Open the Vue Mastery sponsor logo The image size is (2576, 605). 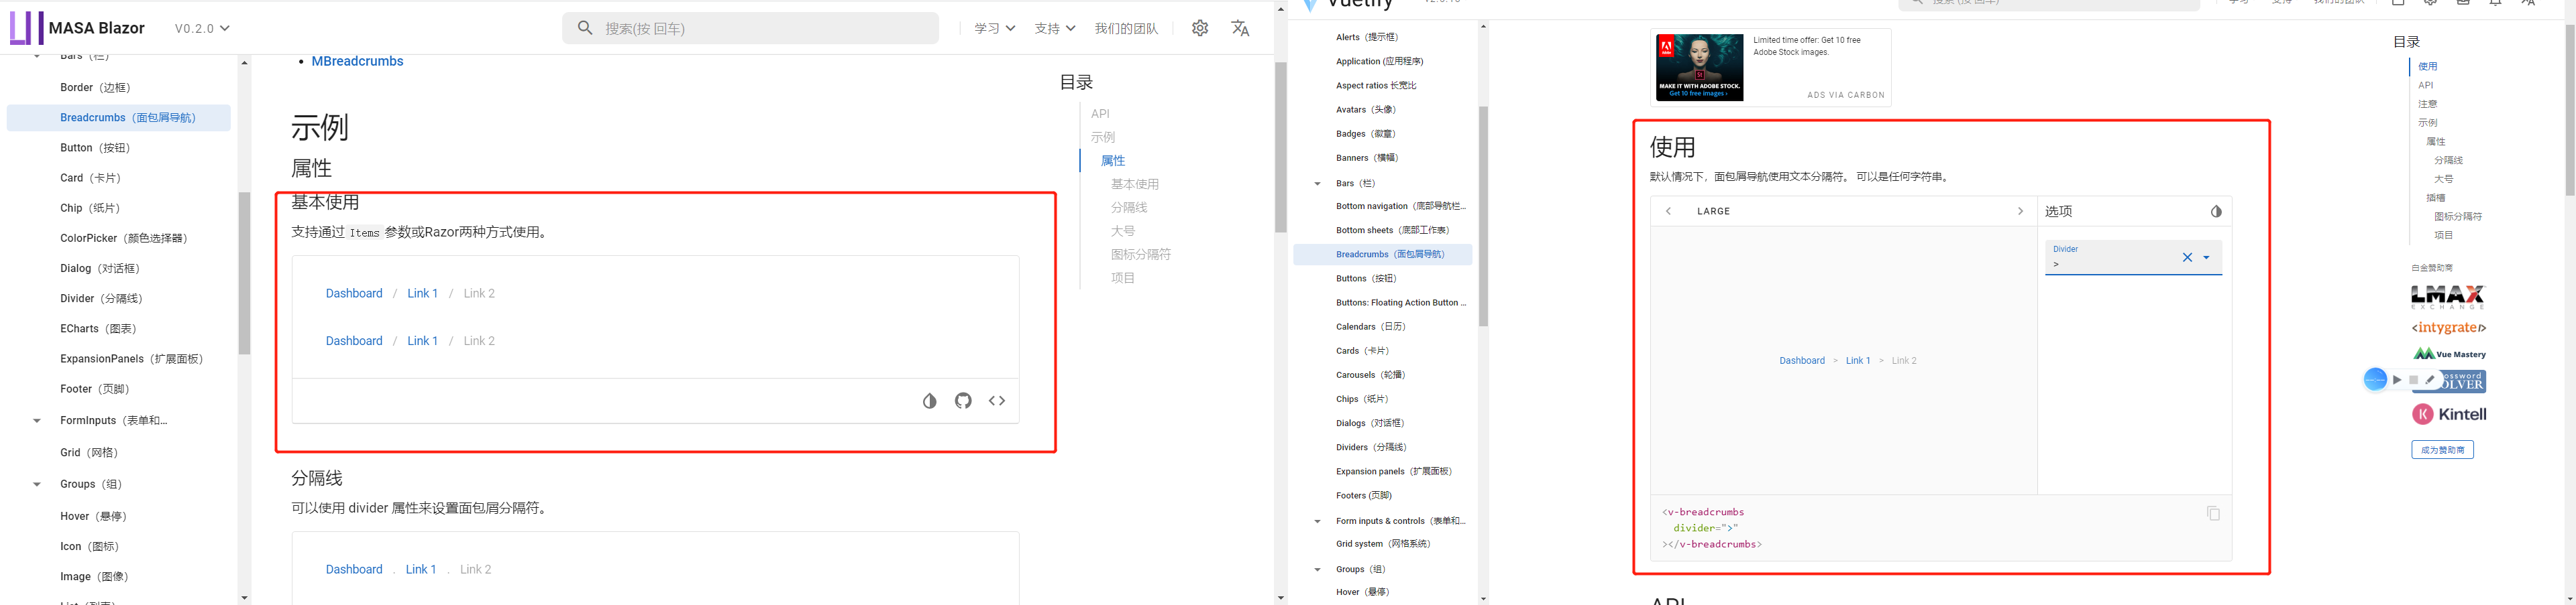pyautogui.click(x=2449, y=353)
